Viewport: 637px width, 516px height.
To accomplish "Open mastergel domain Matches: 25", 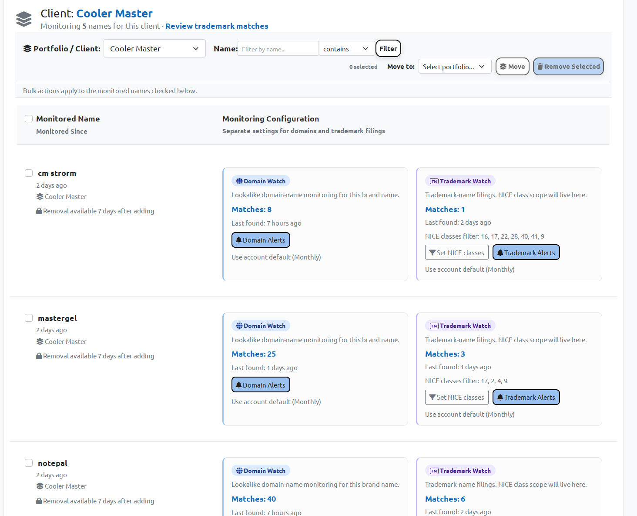I will tap(254, 354).
